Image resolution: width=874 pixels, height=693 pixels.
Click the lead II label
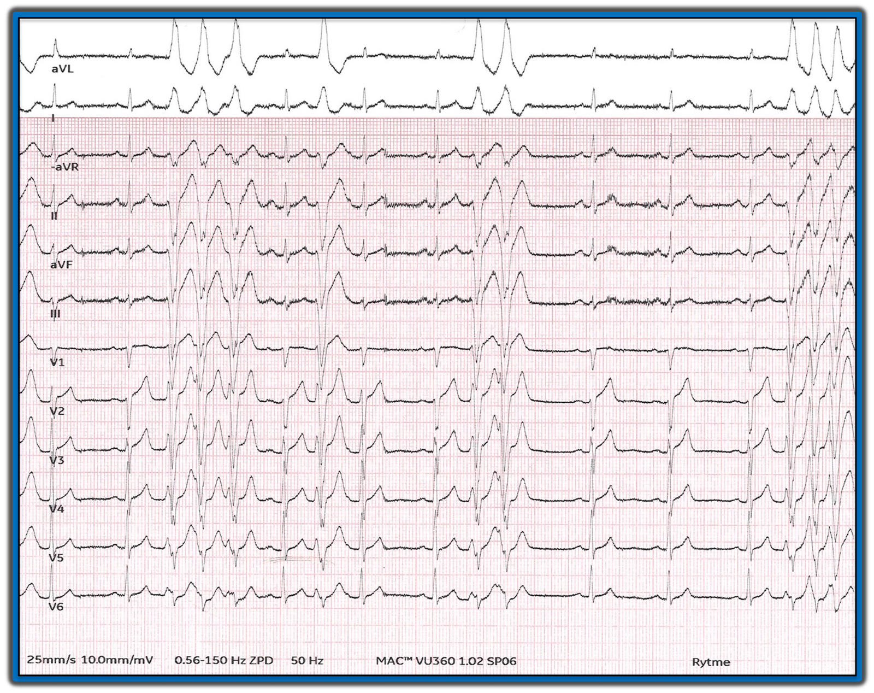[x=54, y=216]
